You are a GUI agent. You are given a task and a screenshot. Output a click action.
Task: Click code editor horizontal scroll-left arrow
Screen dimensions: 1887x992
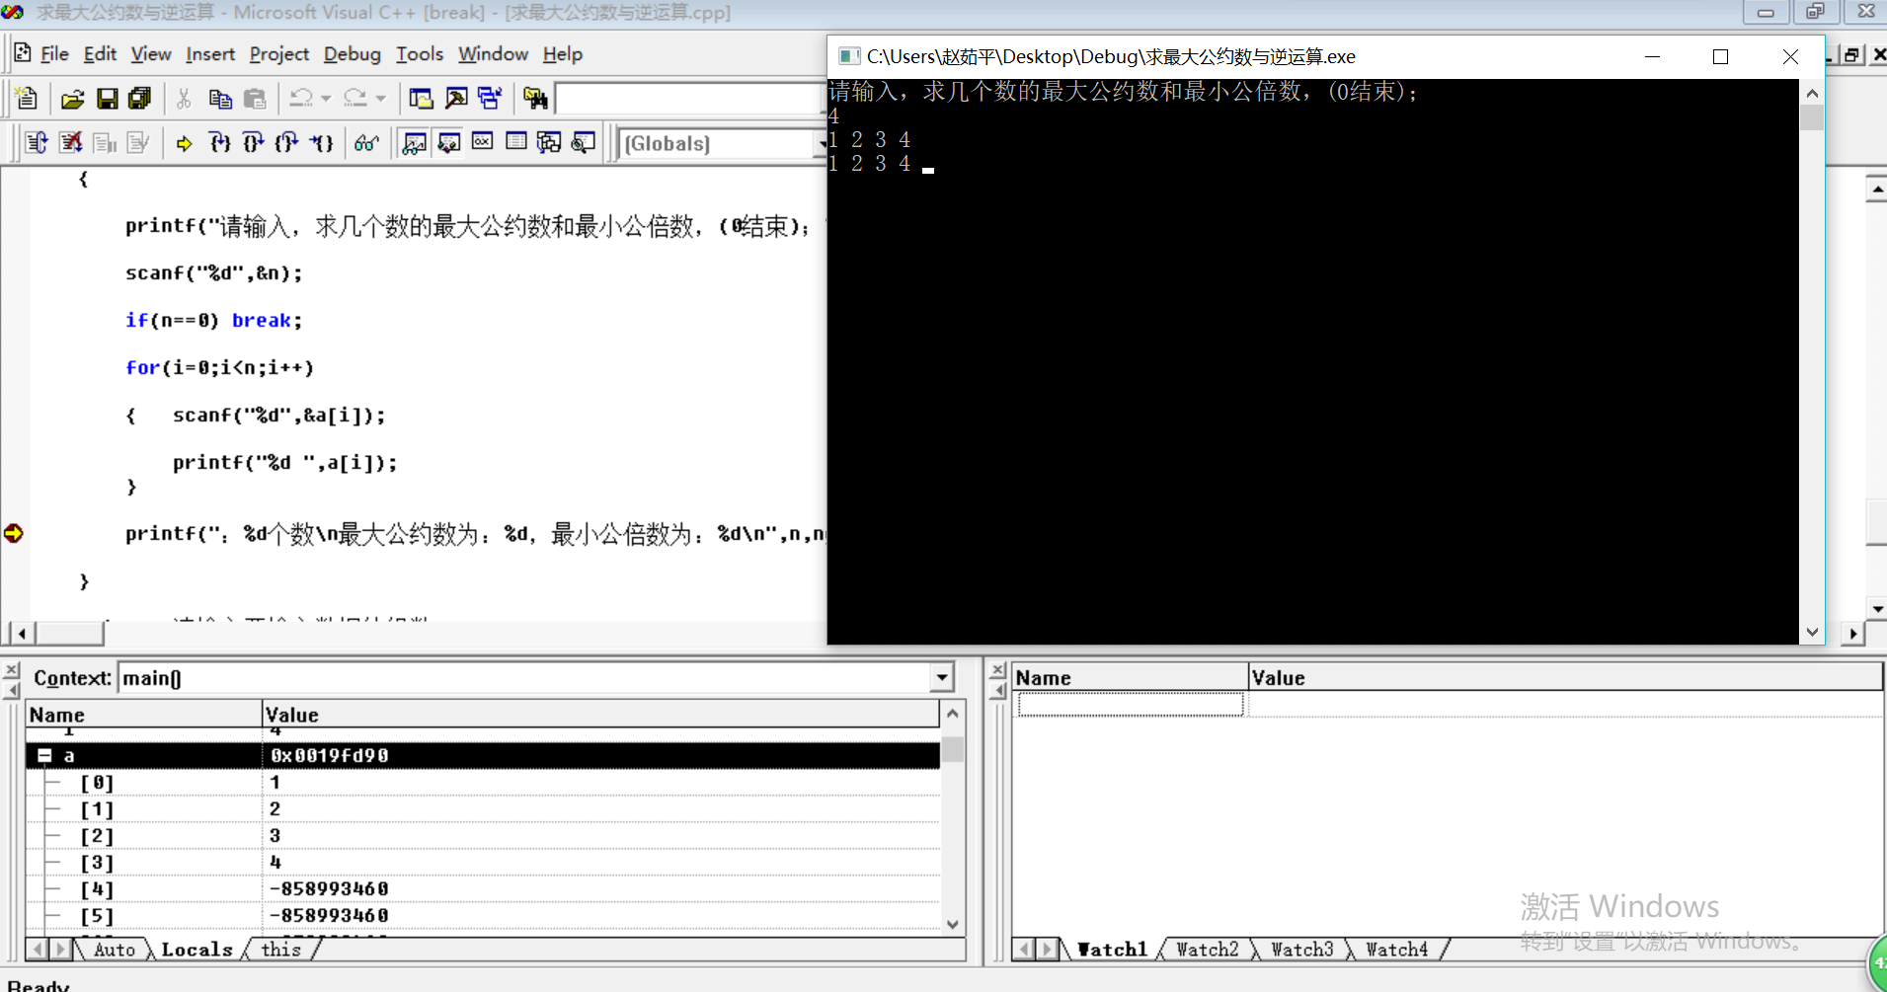coord(22,633)
